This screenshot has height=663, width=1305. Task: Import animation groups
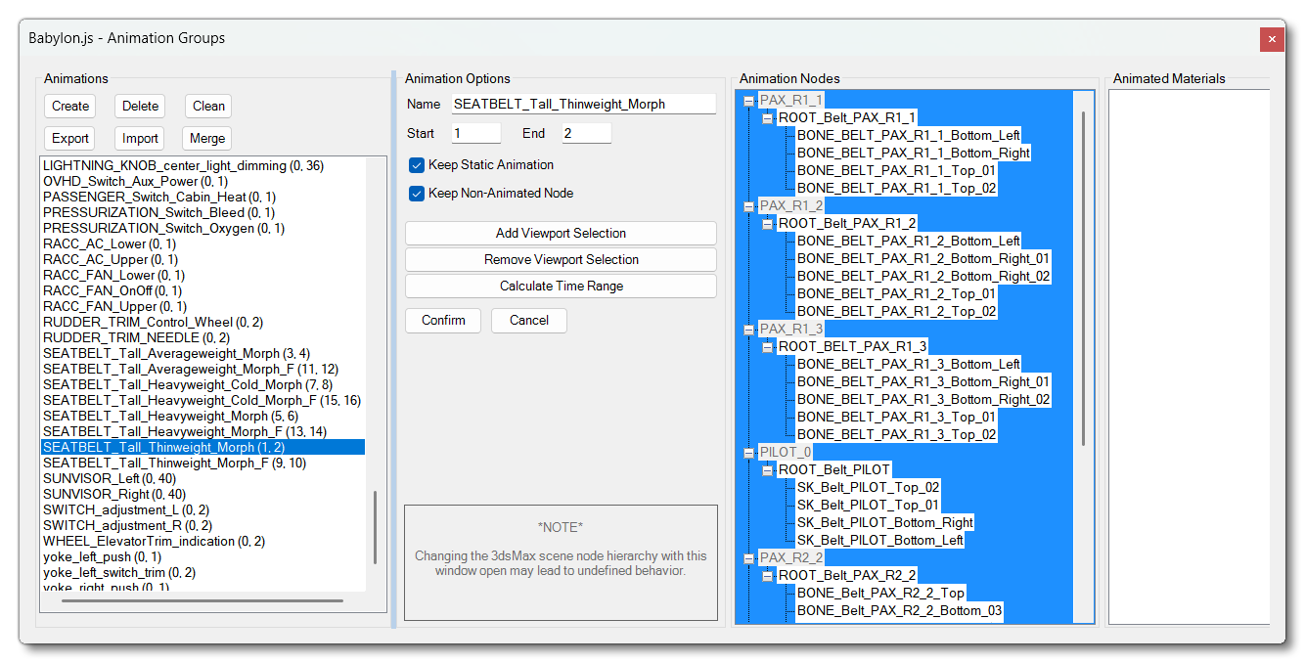point(141,139)
